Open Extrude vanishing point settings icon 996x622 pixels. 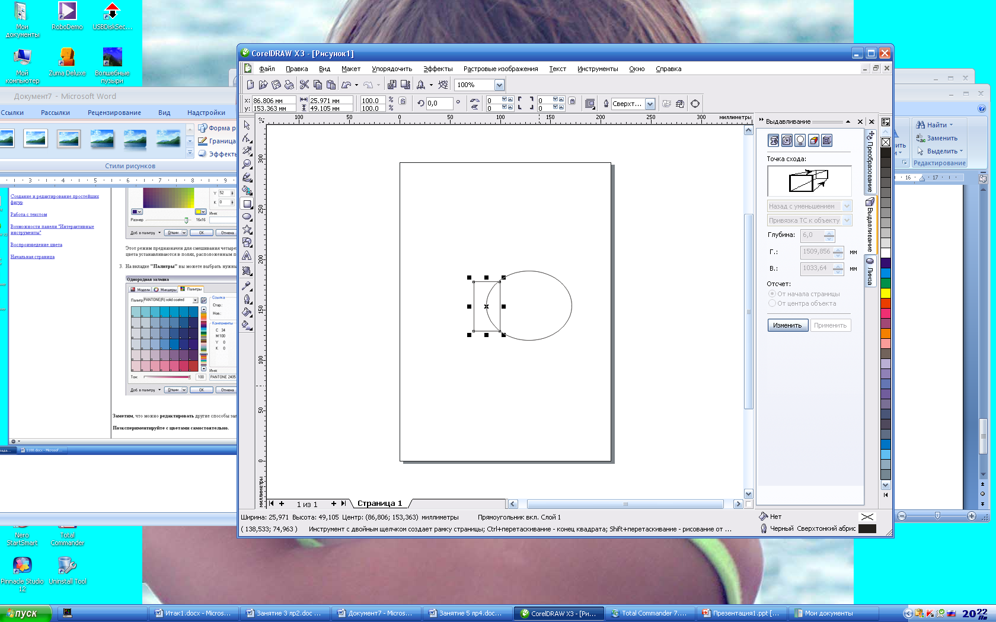pos(774,140)
